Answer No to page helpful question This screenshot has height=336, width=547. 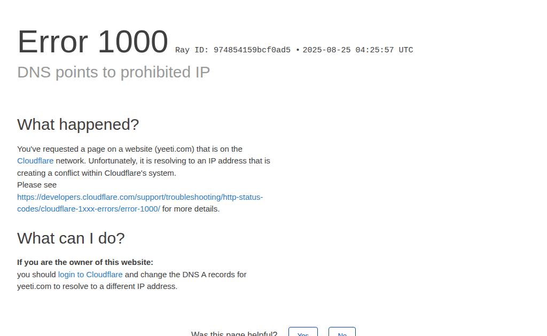point(342,332)
